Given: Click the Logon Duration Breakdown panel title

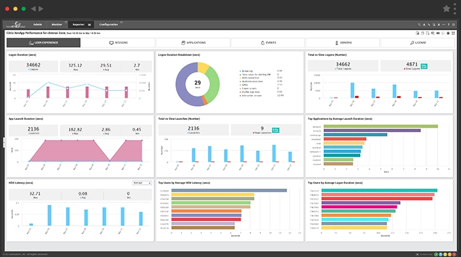Looking at the screenshot, I should click(x=179, y=55).
